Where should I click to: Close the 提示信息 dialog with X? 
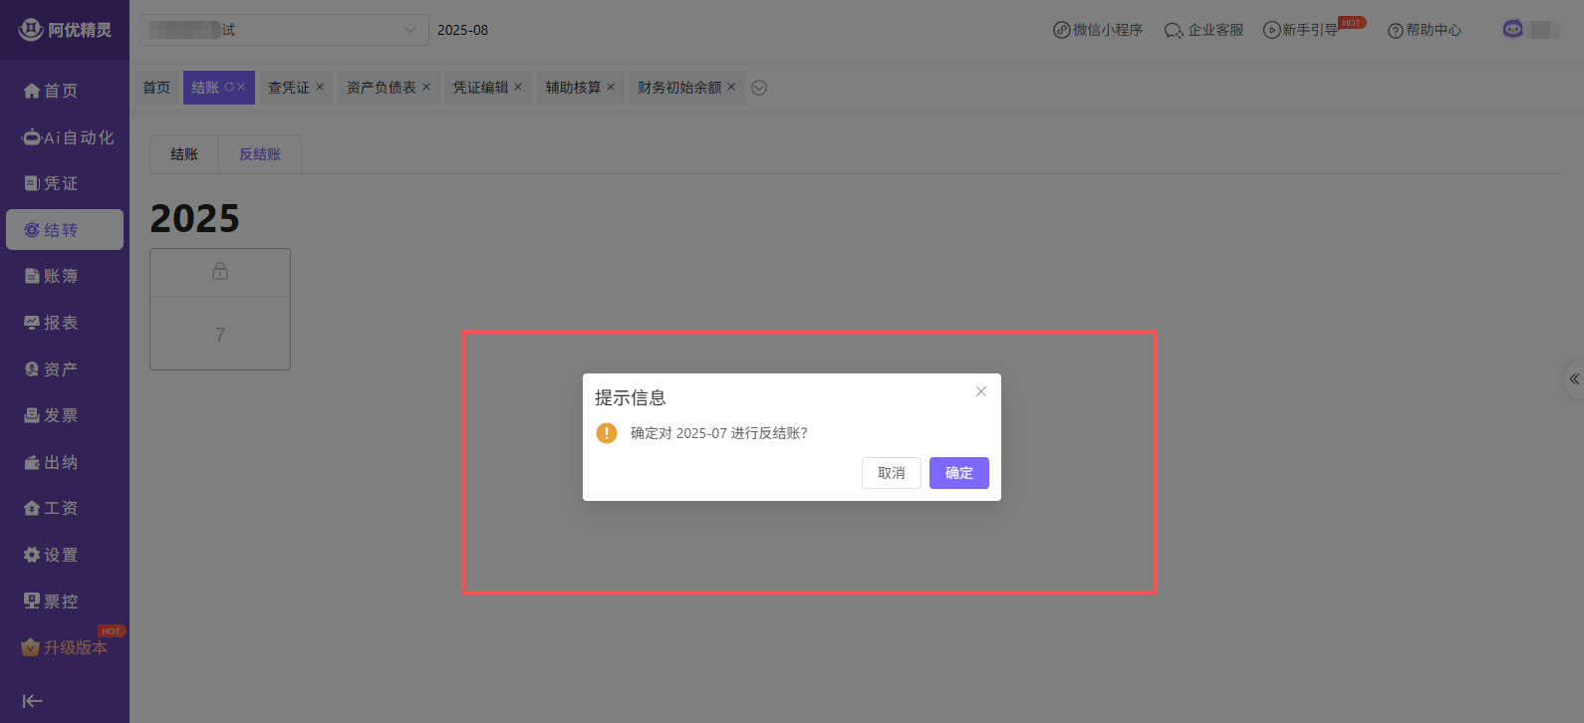click(x=981, y=391)
